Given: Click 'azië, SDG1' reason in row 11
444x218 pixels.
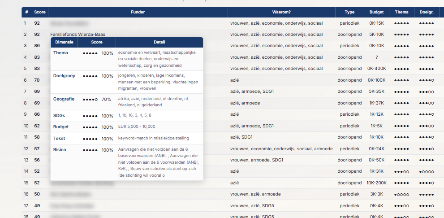Looking at the screenshot, I should (241, 137).
